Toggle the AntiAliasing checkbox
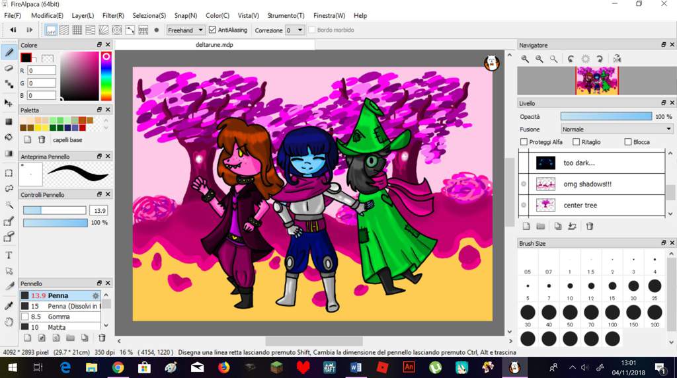Image resolution: width=677 pixels, height=378 pixels. click(x=212, y=30)
